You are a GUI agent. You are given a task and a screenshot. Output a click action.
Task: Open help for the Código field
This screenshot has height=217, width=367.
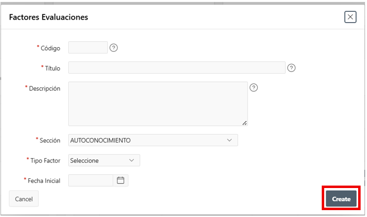coord(114,48)
